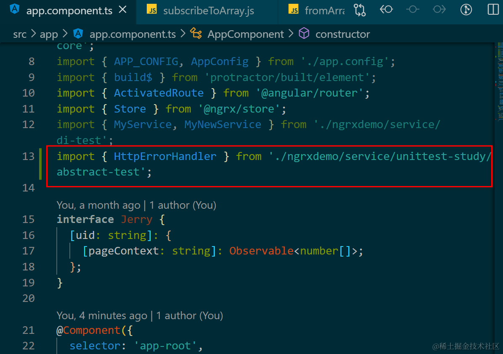Go to next change arrow icon
The image size is (503, 354).
[x=439, y=10]
